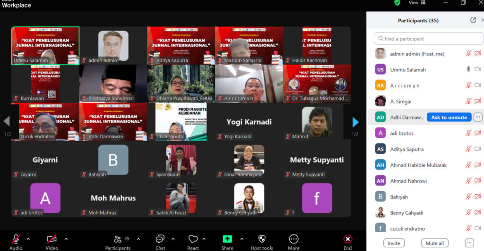Click Kurniawan video tile
Viewport: 484px width, 251px height.
click(x=45, y=84)
